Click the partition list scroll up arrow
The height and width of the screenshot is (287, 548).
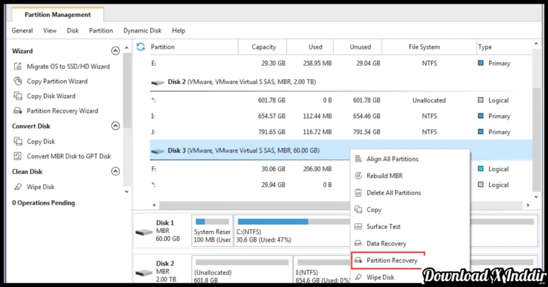536,43
